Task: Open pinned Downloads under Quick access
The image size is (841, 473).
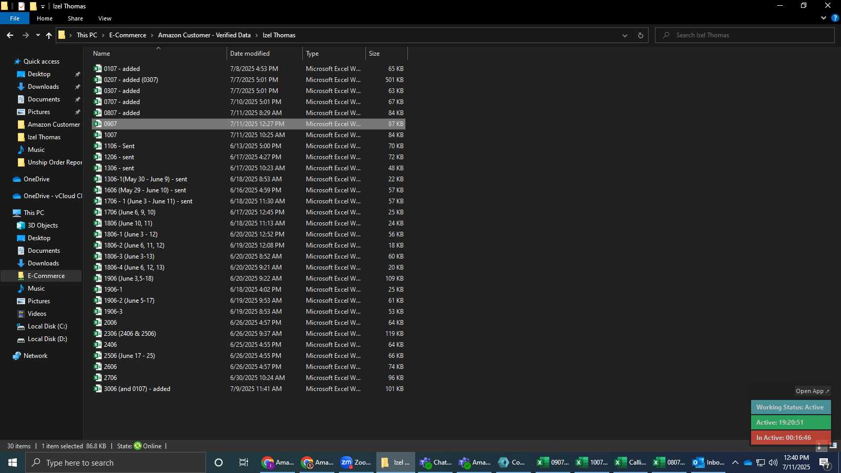Action: [x=43, y=87]
